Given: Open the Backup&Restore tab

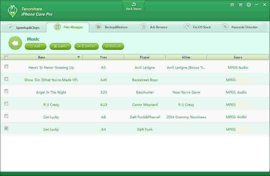Looking at the screenshot, I should click(x=112, y=27).
